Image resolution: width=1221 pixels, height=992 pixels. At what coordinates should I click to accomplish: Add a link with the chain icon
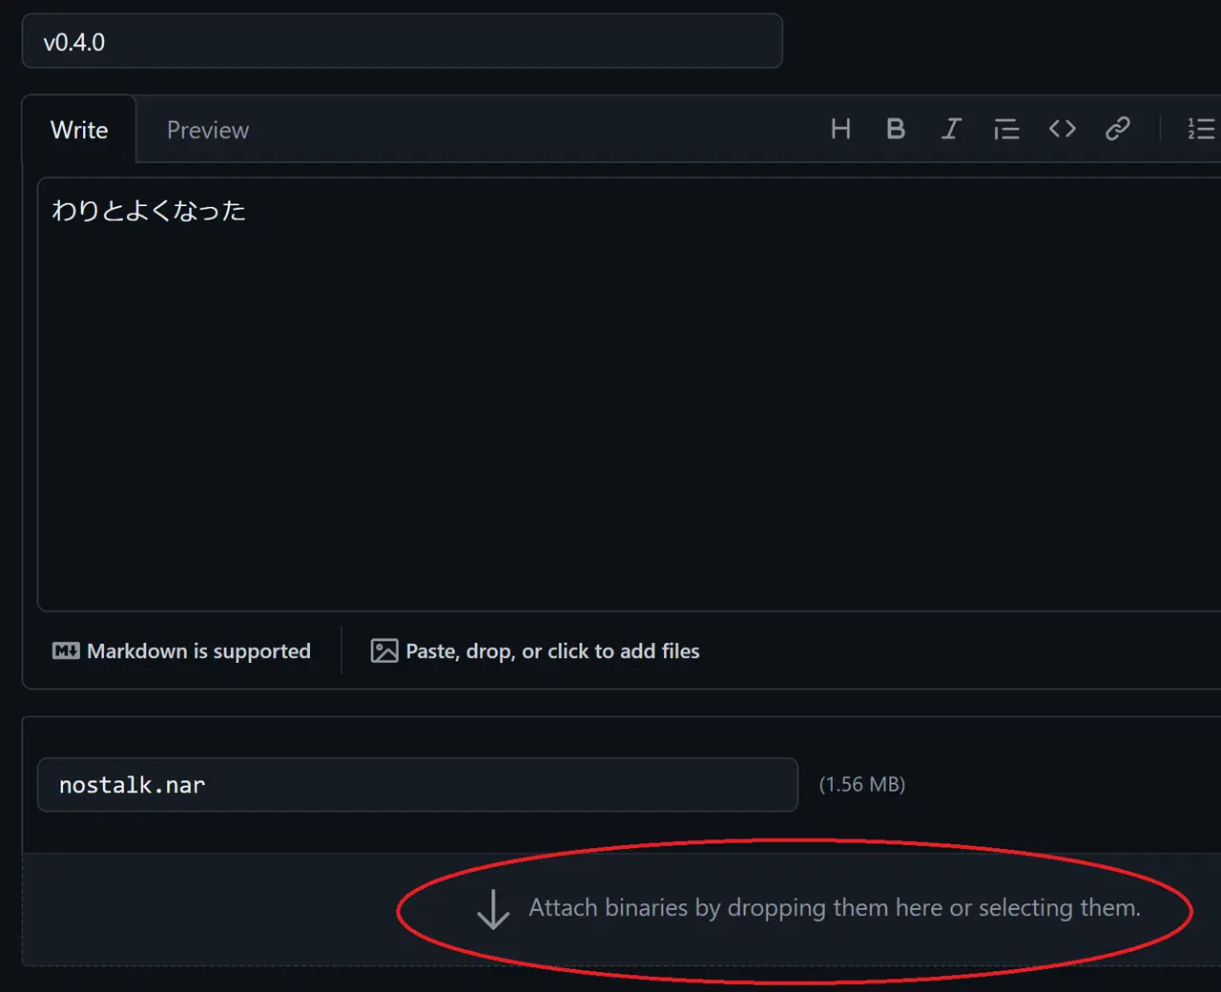pyautogui.click(x=1117, y=129)
